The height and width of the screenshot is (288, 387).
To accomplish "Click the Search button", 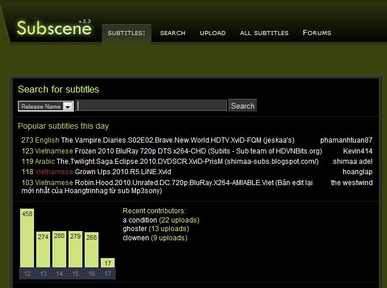I will [x=242, y=105].
